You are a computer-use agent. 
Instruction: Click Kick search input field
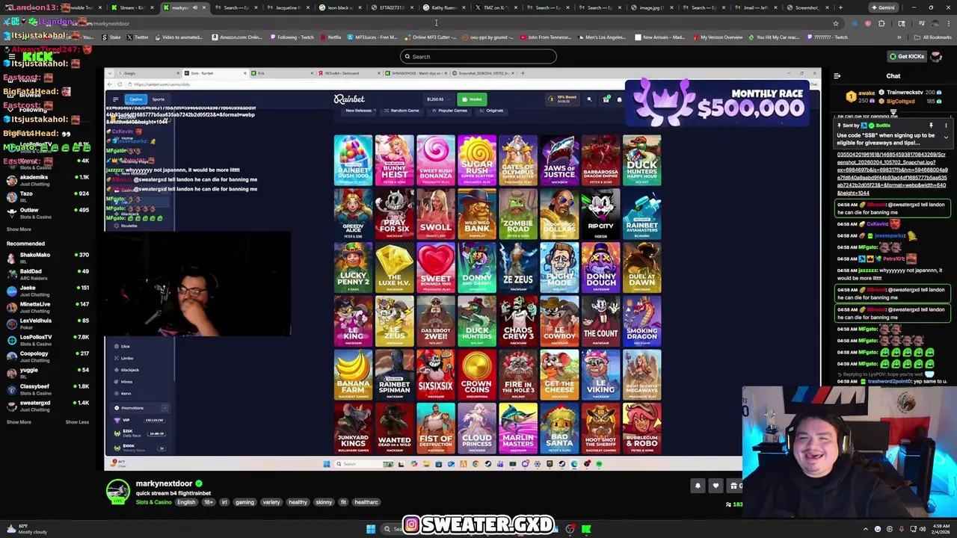point(478,57)
